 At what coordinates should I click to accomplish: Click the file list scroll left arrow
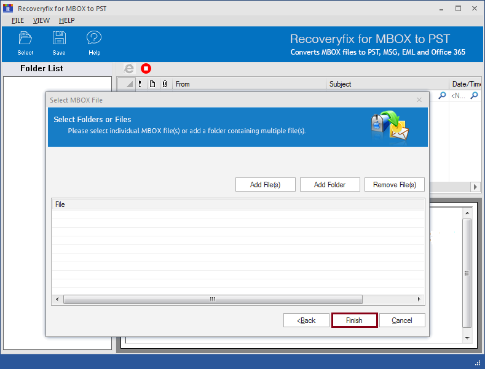coord(57,299)
